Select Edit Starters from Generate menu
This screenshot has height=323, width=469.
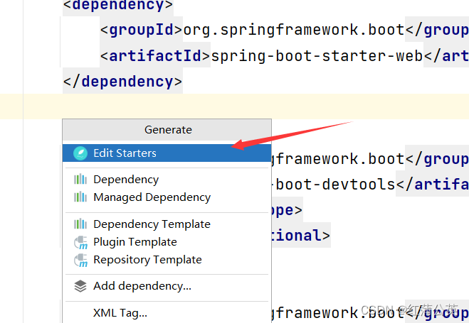(x=167, y=153)
